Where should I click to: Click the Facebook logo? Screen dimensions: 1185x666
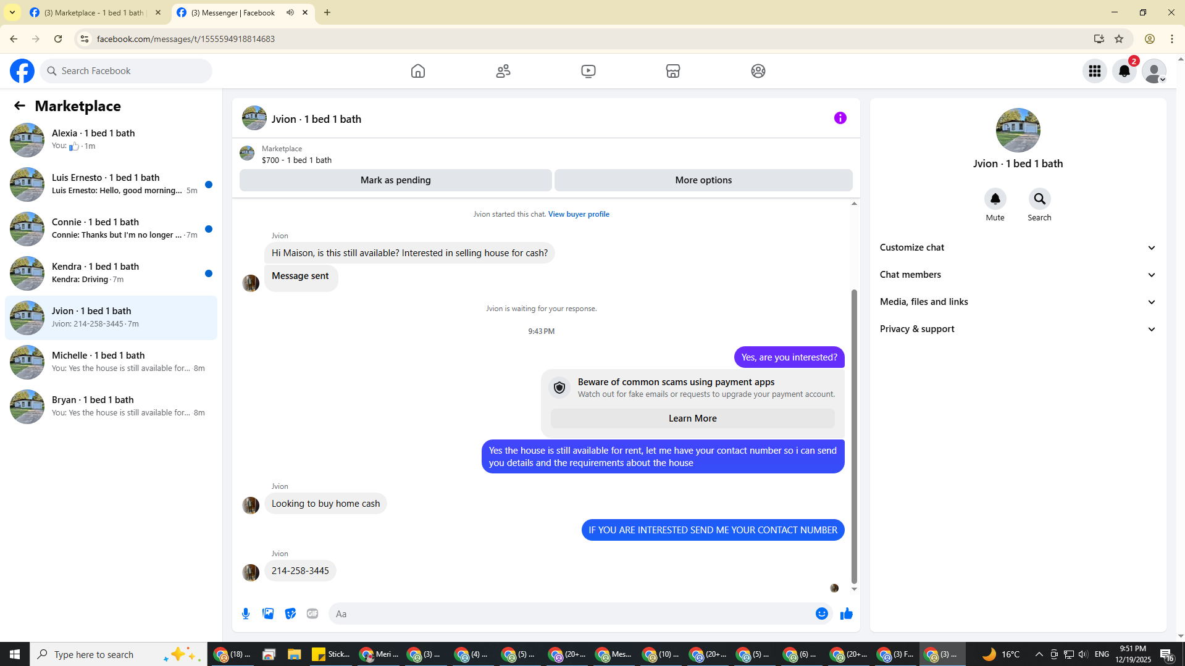[22, 71]
